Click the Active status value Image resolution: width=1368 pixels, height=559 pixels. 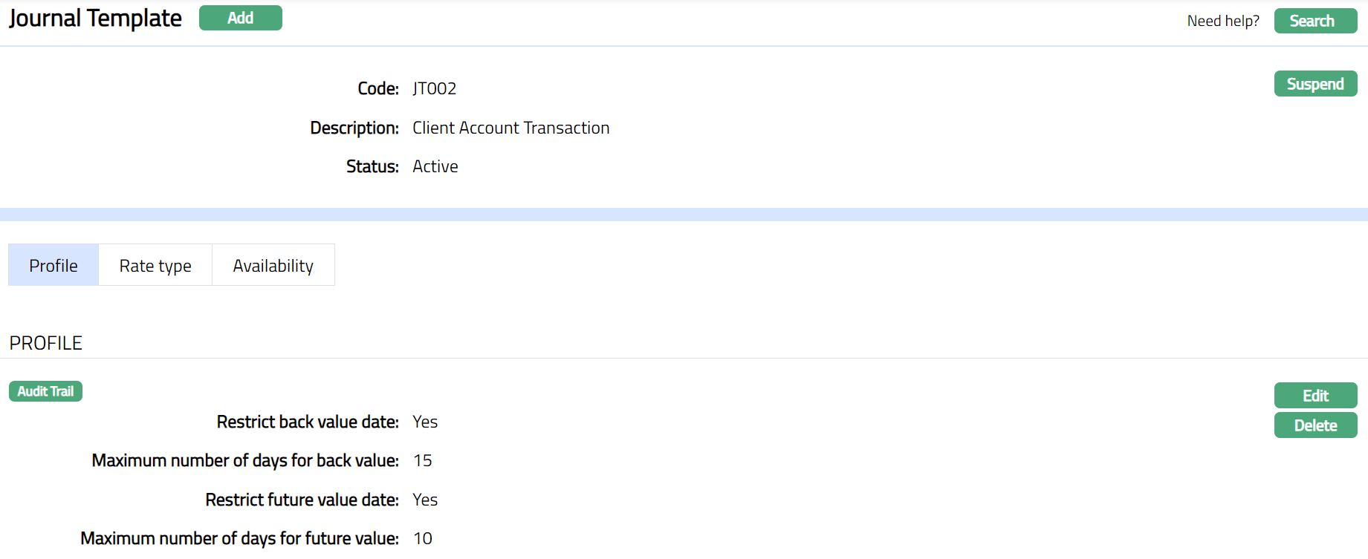[435, 166]
